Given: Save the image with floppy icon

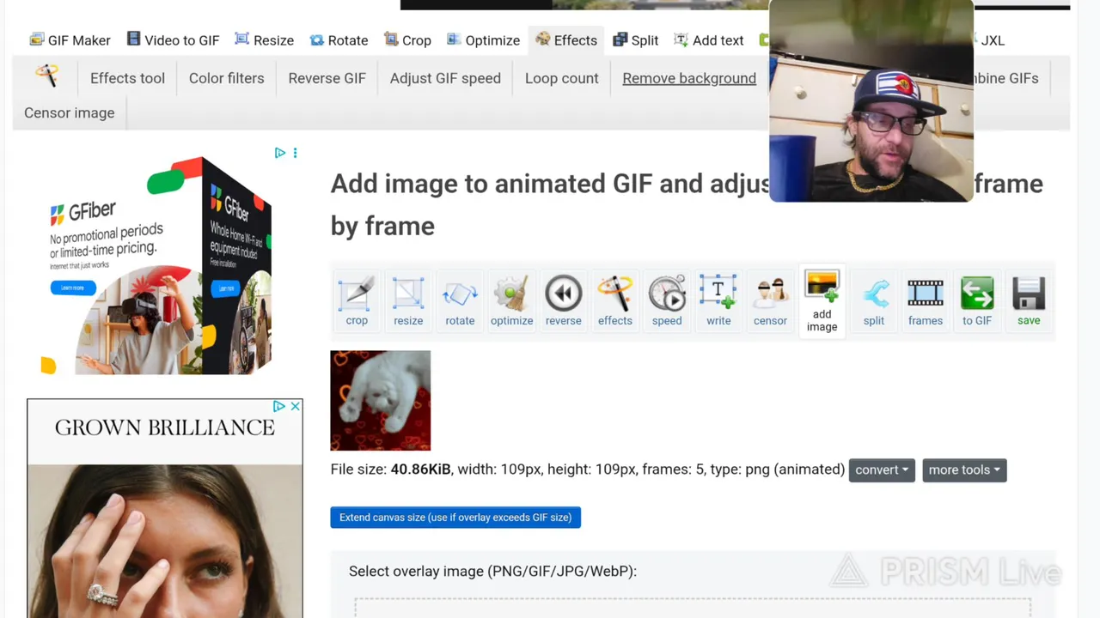Looking at the screenshot, I should point(1029,301).
